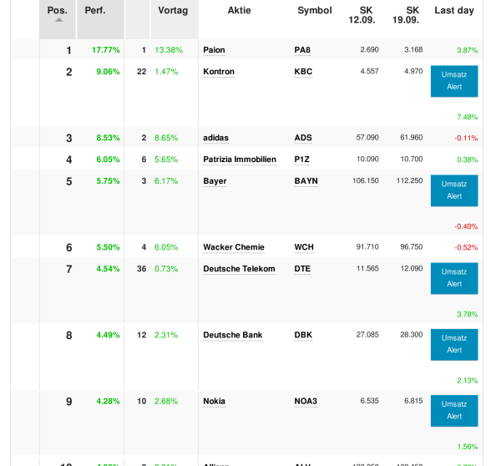The image size is (501, 466).
Task: Open the Deutsche Telekom stock link
Action: pos(239,269)
